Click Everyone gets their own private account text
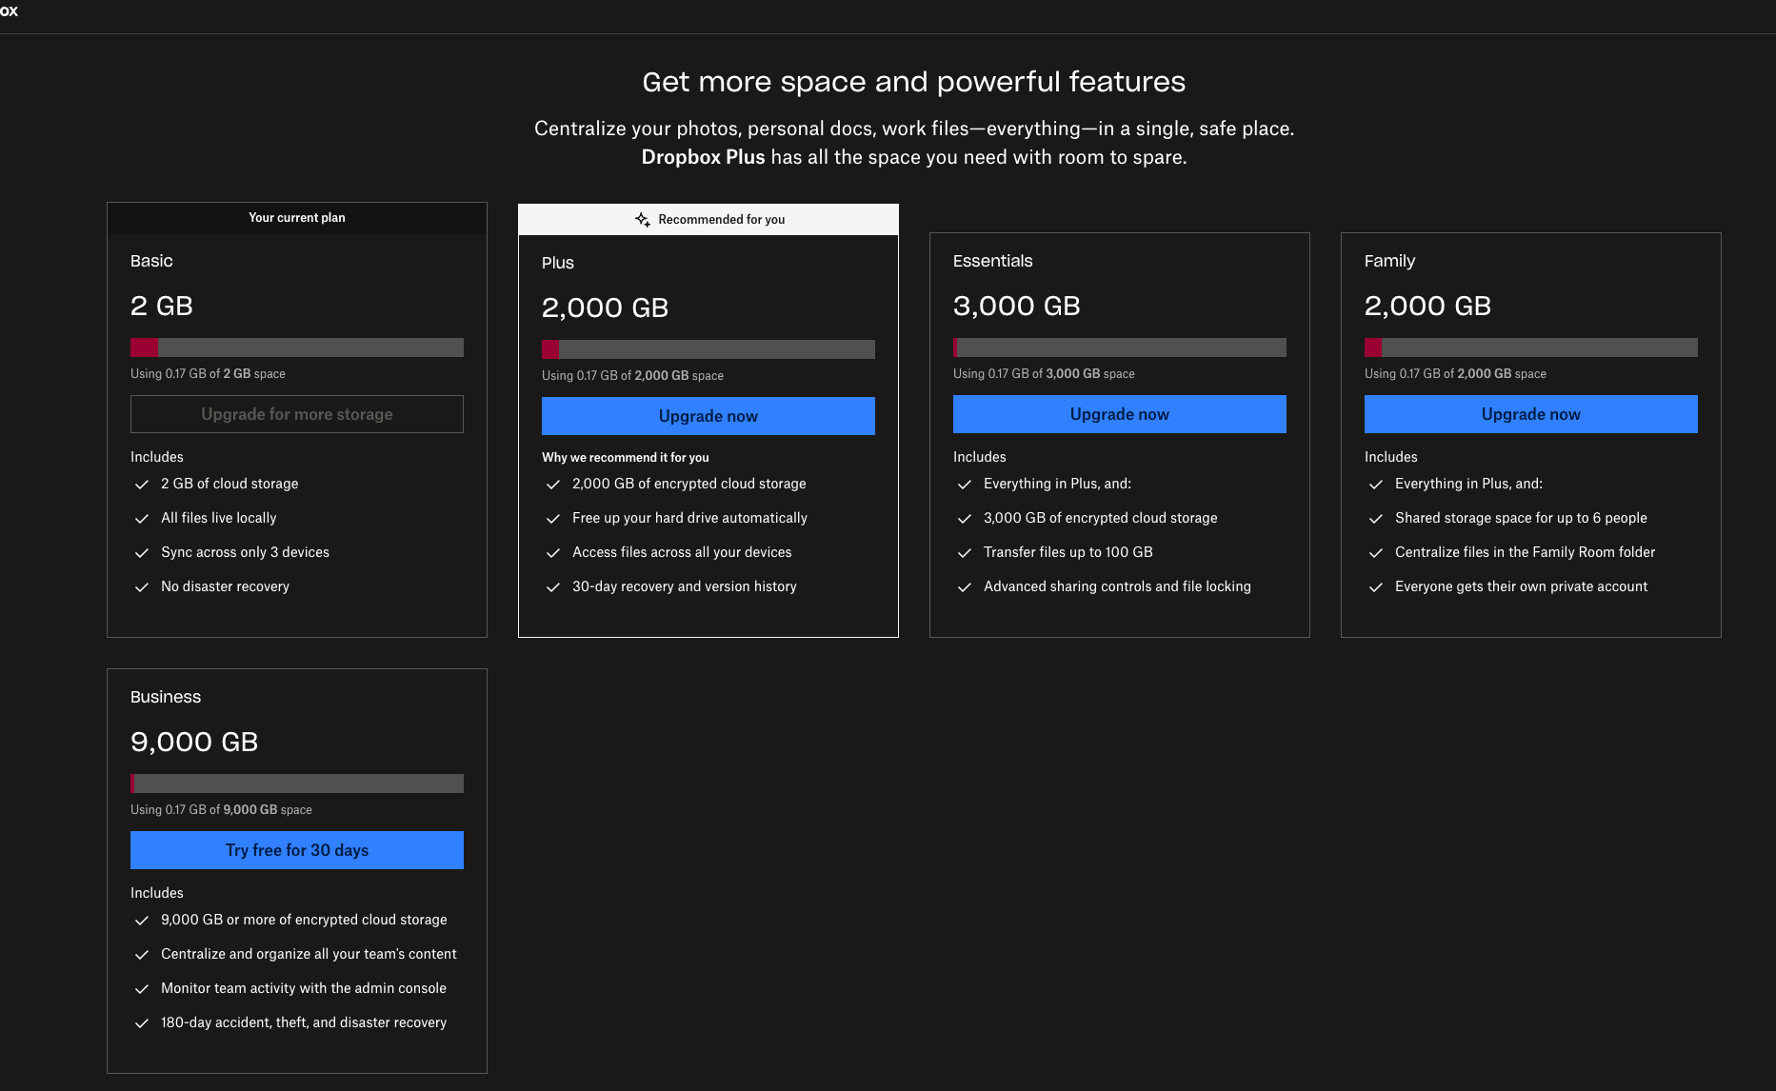Viewport: 1776px width, 1091px height. pos(1521,586)
